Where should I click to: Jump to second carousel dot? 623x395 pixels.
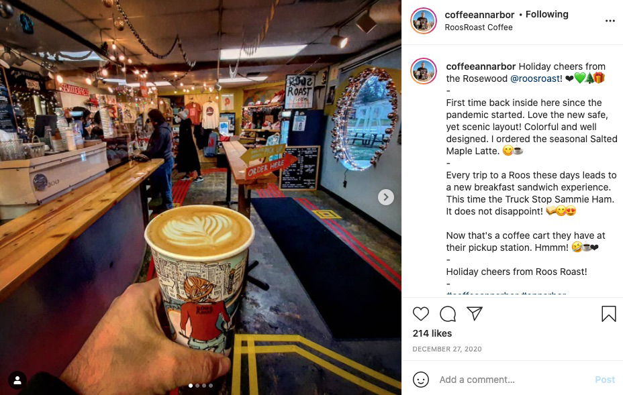click(197, 386)
